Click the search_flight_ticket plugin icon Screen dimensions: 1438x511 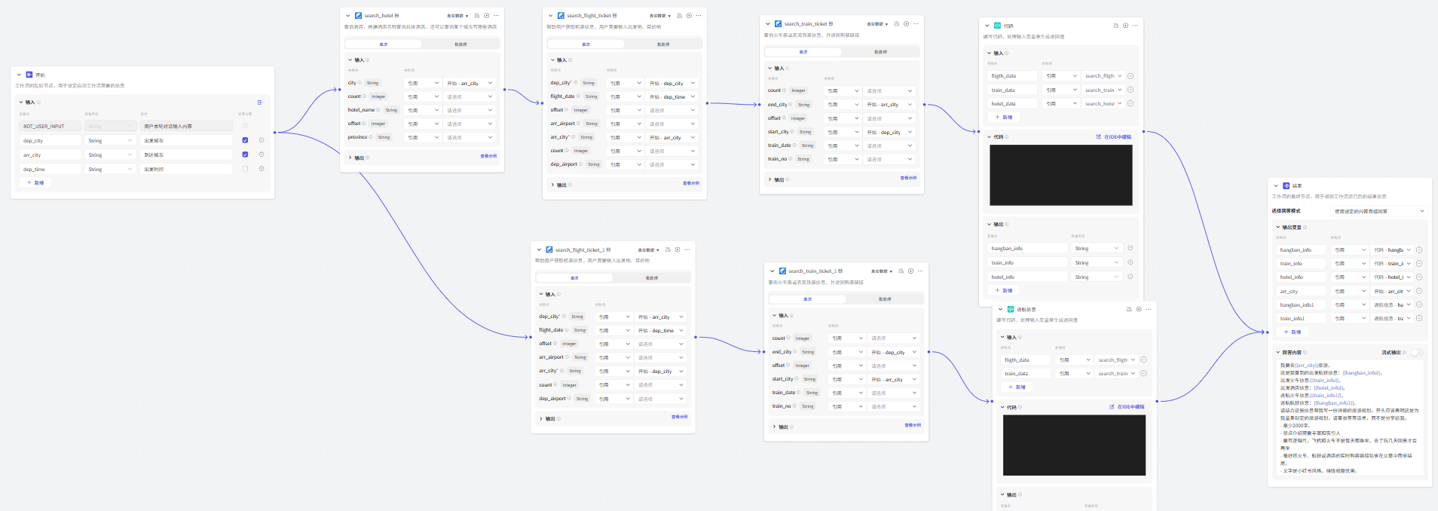pyautogui.click(x=561, y=15)
